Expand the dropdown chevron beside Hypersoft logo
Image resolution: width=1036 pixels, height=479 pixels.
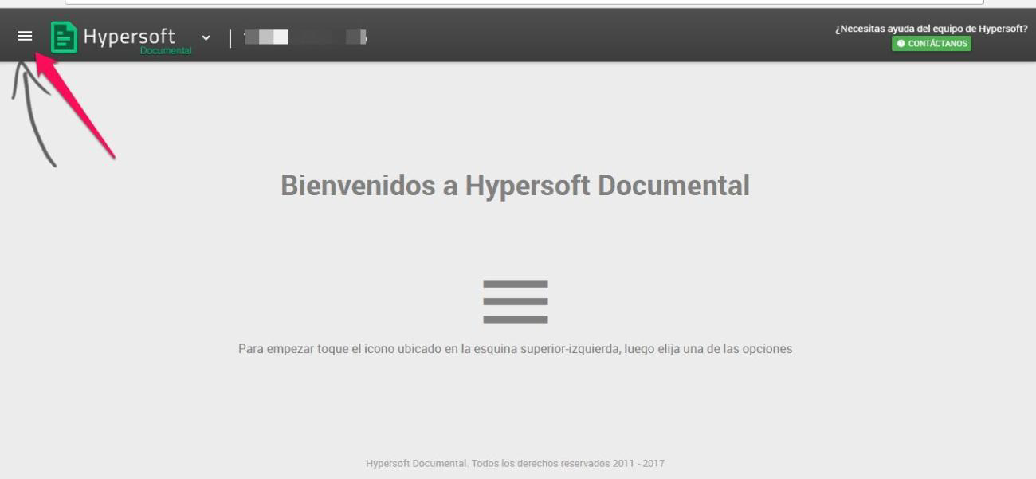coord(206,37)
